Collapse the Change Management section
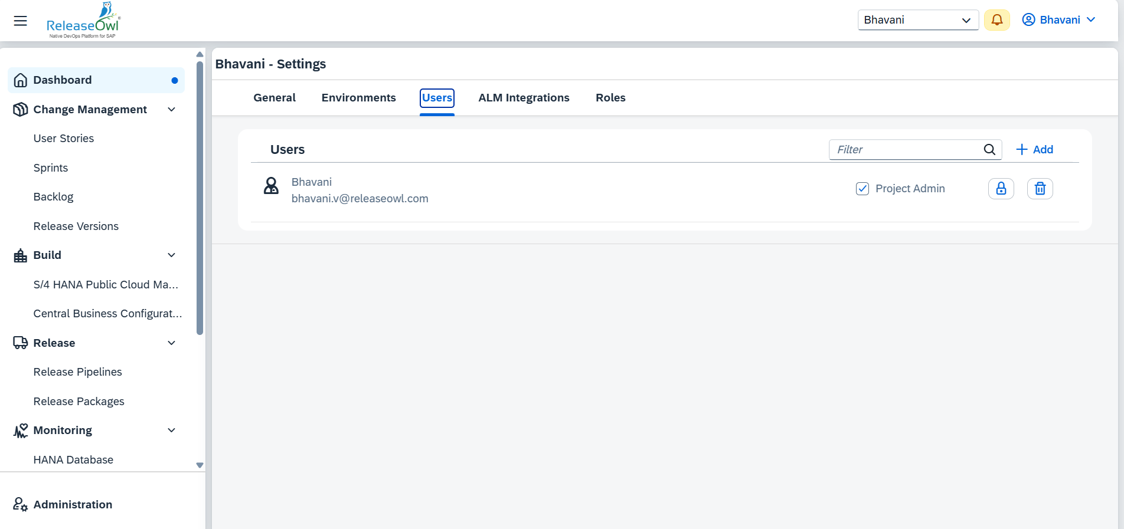 pos(171,110)
